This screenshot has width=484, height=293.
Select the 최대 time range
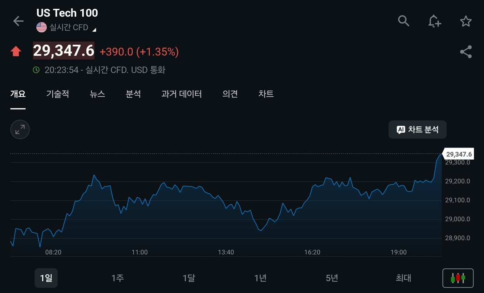[x=403, y=278]
